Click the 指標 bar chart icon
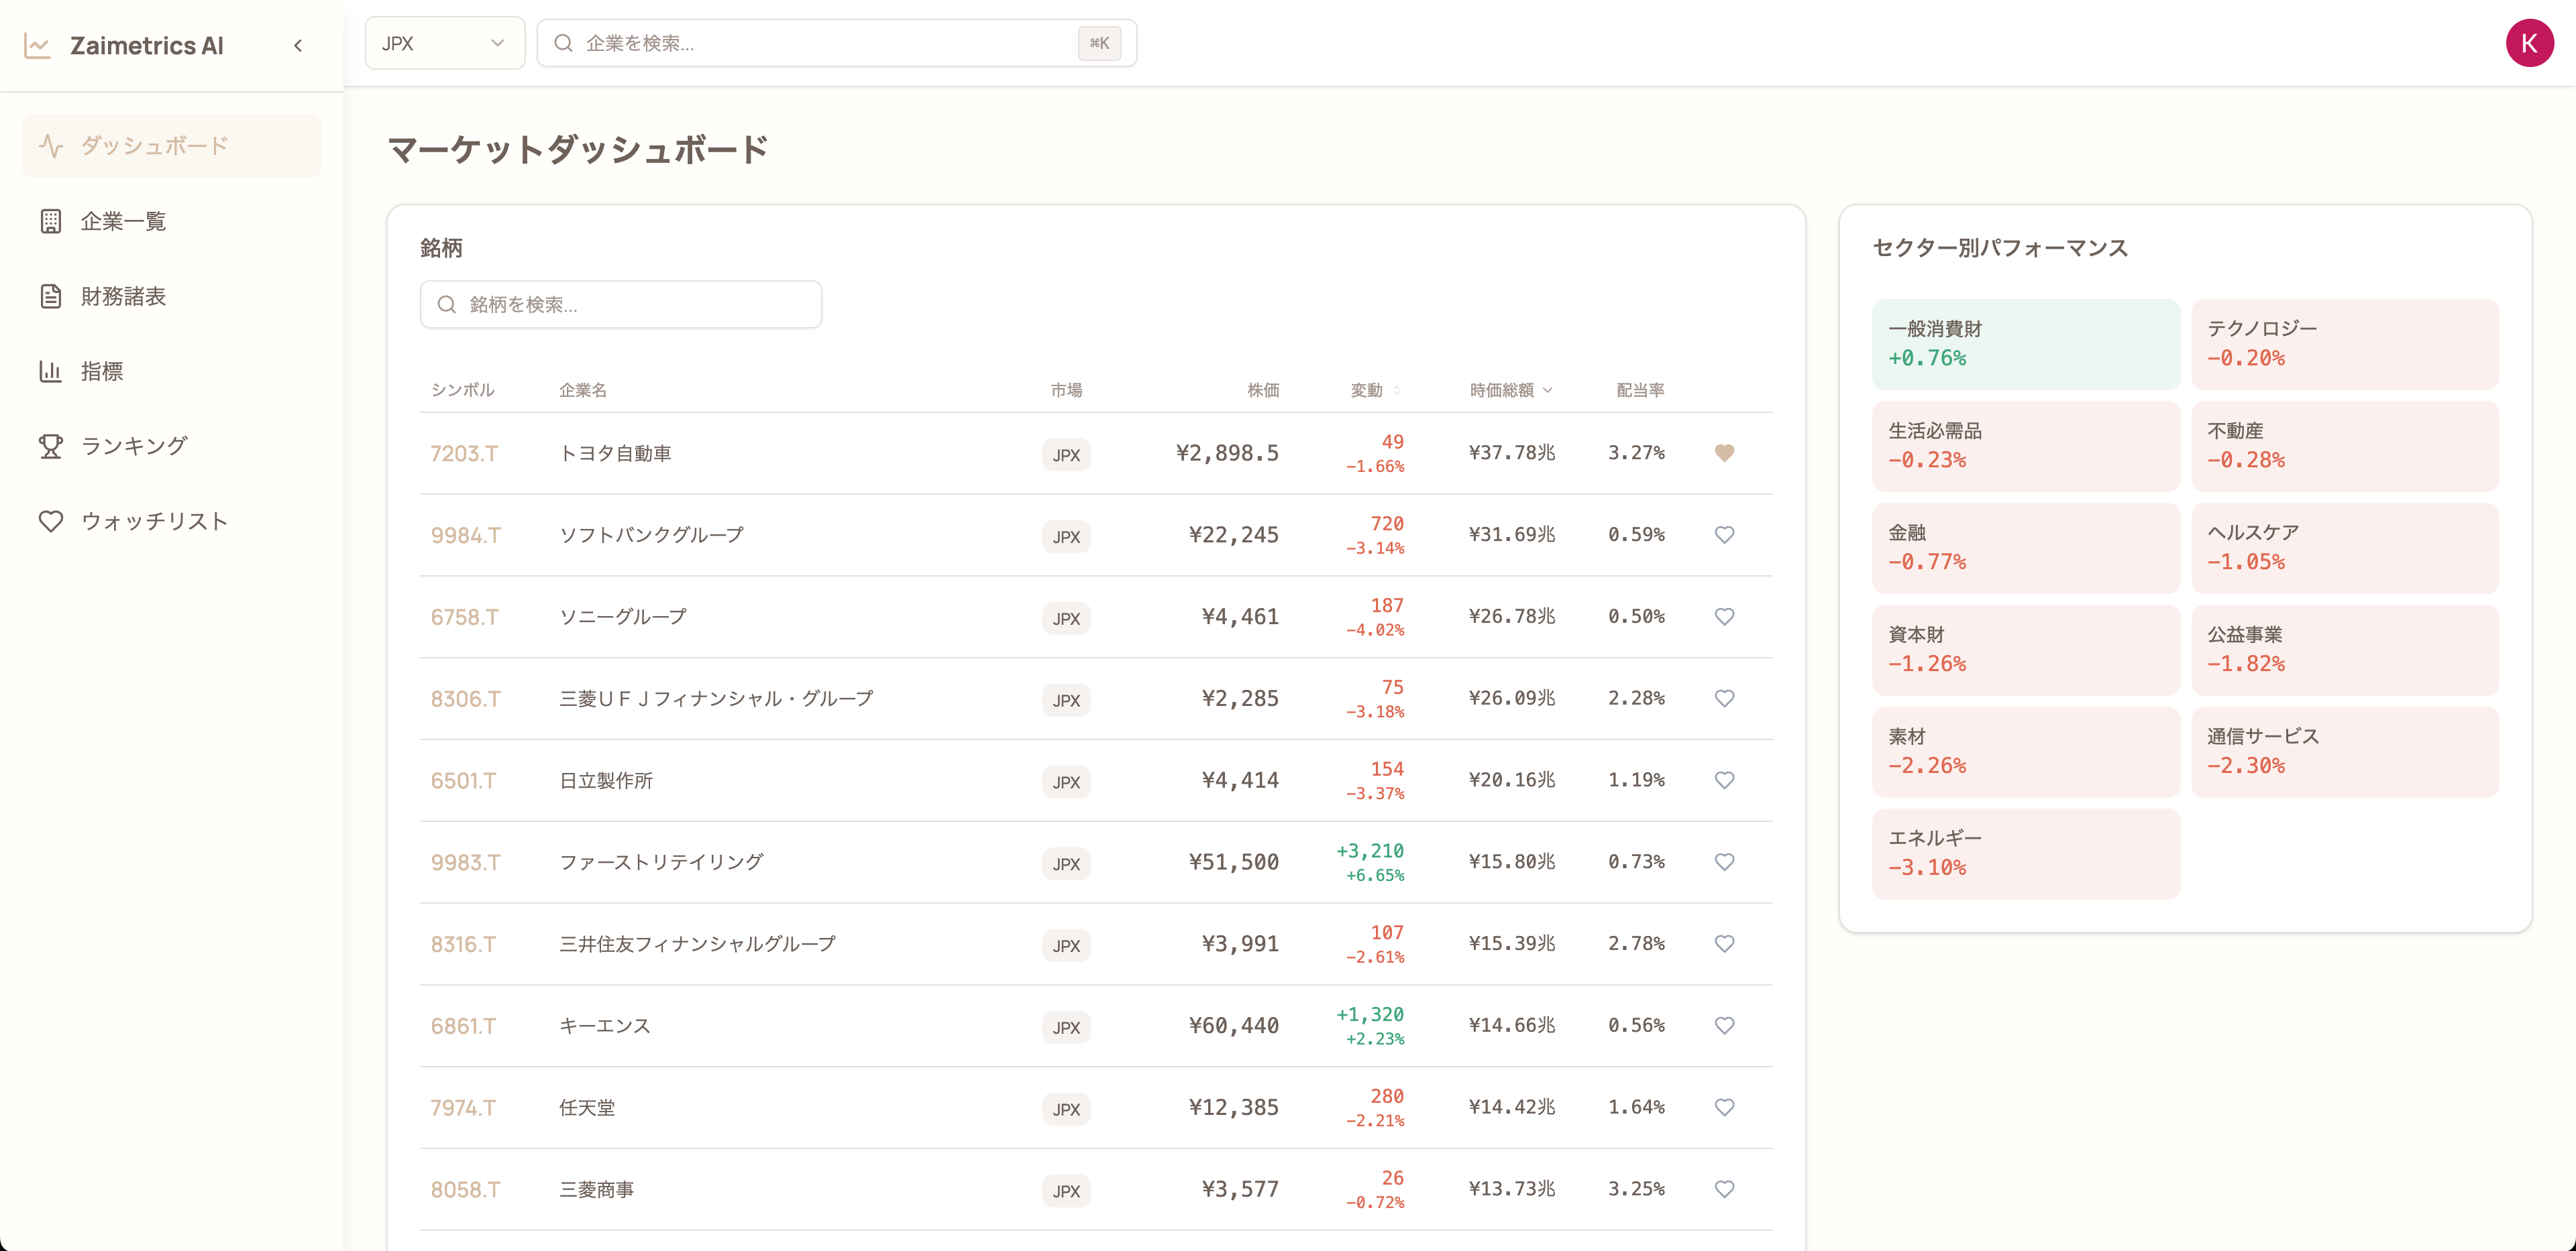 [51, 371]
